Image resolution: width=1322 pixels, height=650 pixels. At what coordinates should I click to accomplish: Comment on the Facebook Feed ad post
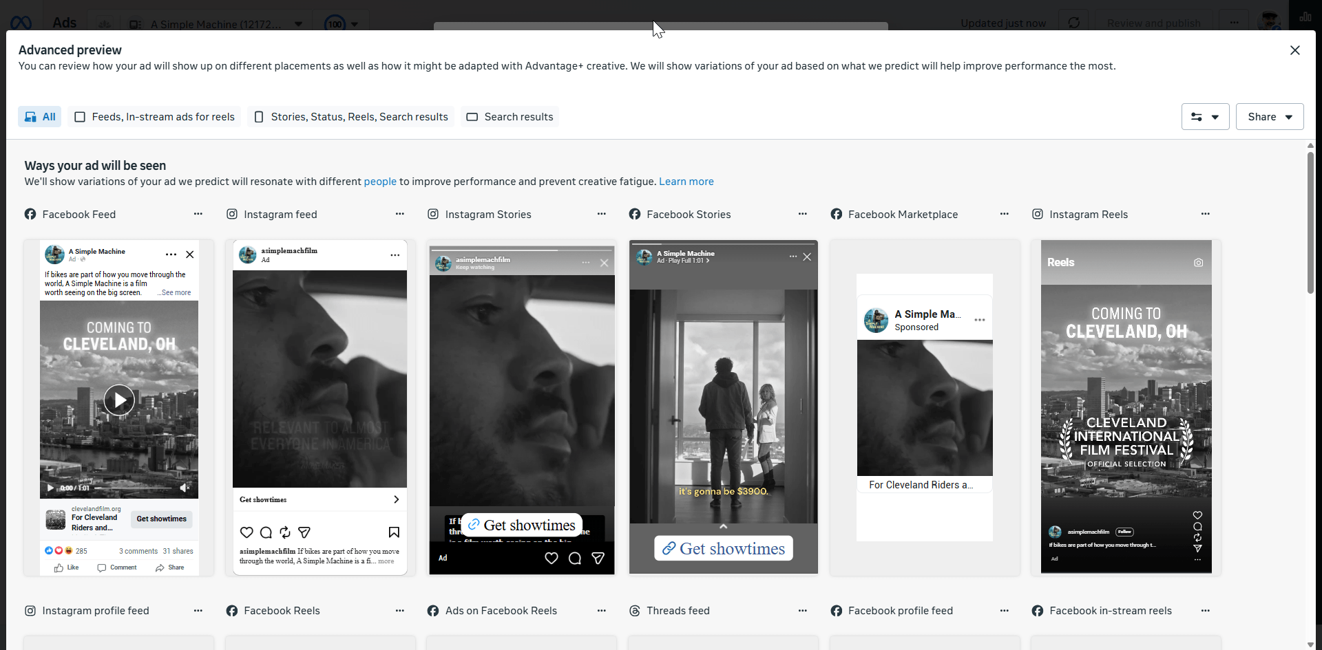click(x=117, y=568)
